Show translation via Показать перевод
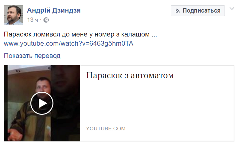The image size is (239, 146). coord(32,56)
